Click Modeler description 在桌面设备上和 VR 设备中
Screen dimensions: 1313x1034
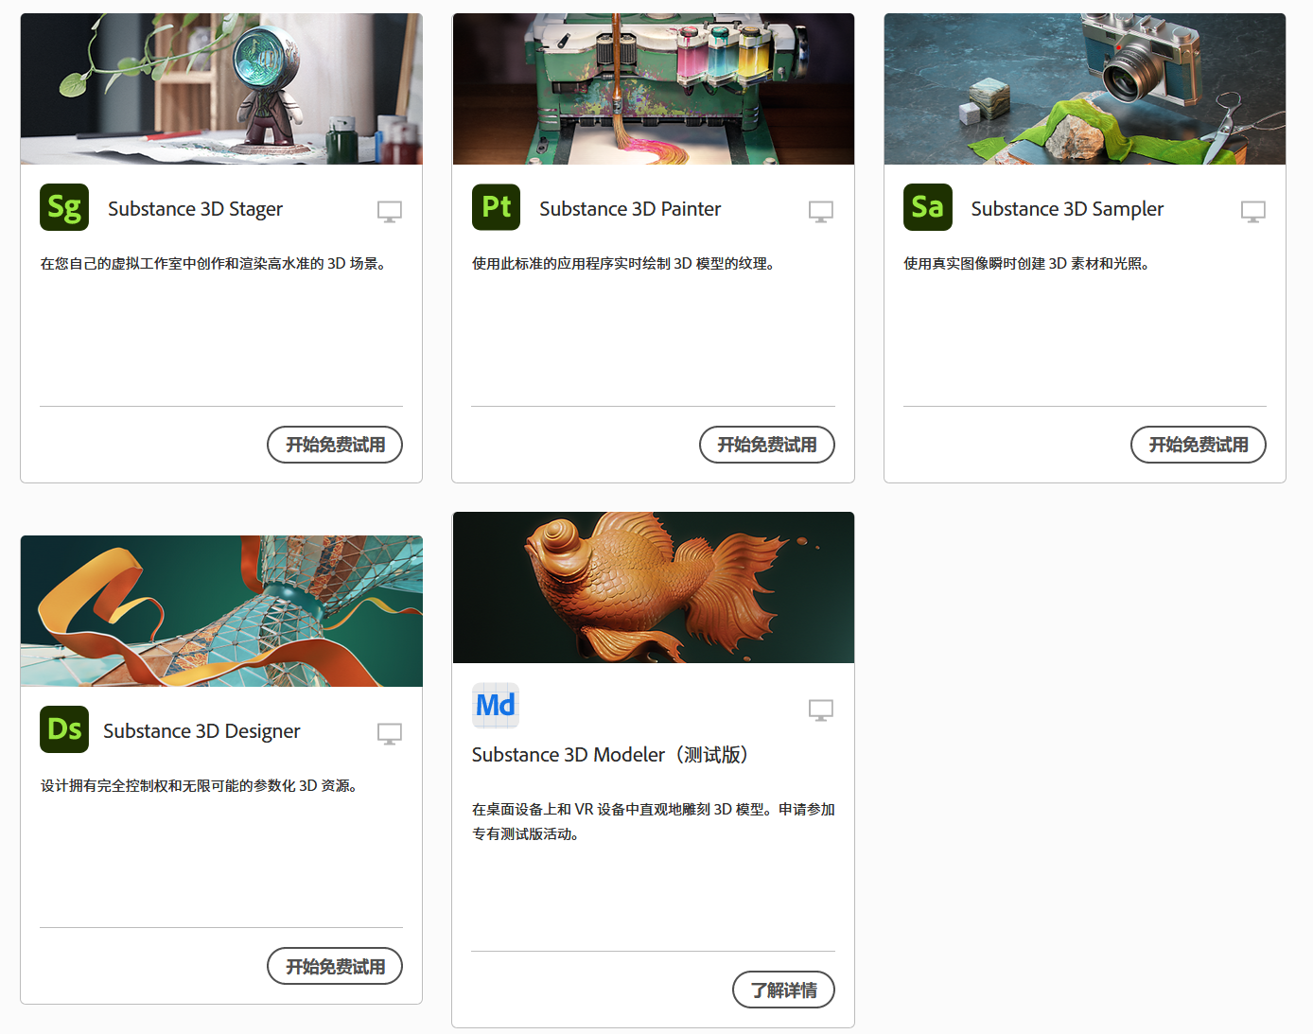point(654,821)
